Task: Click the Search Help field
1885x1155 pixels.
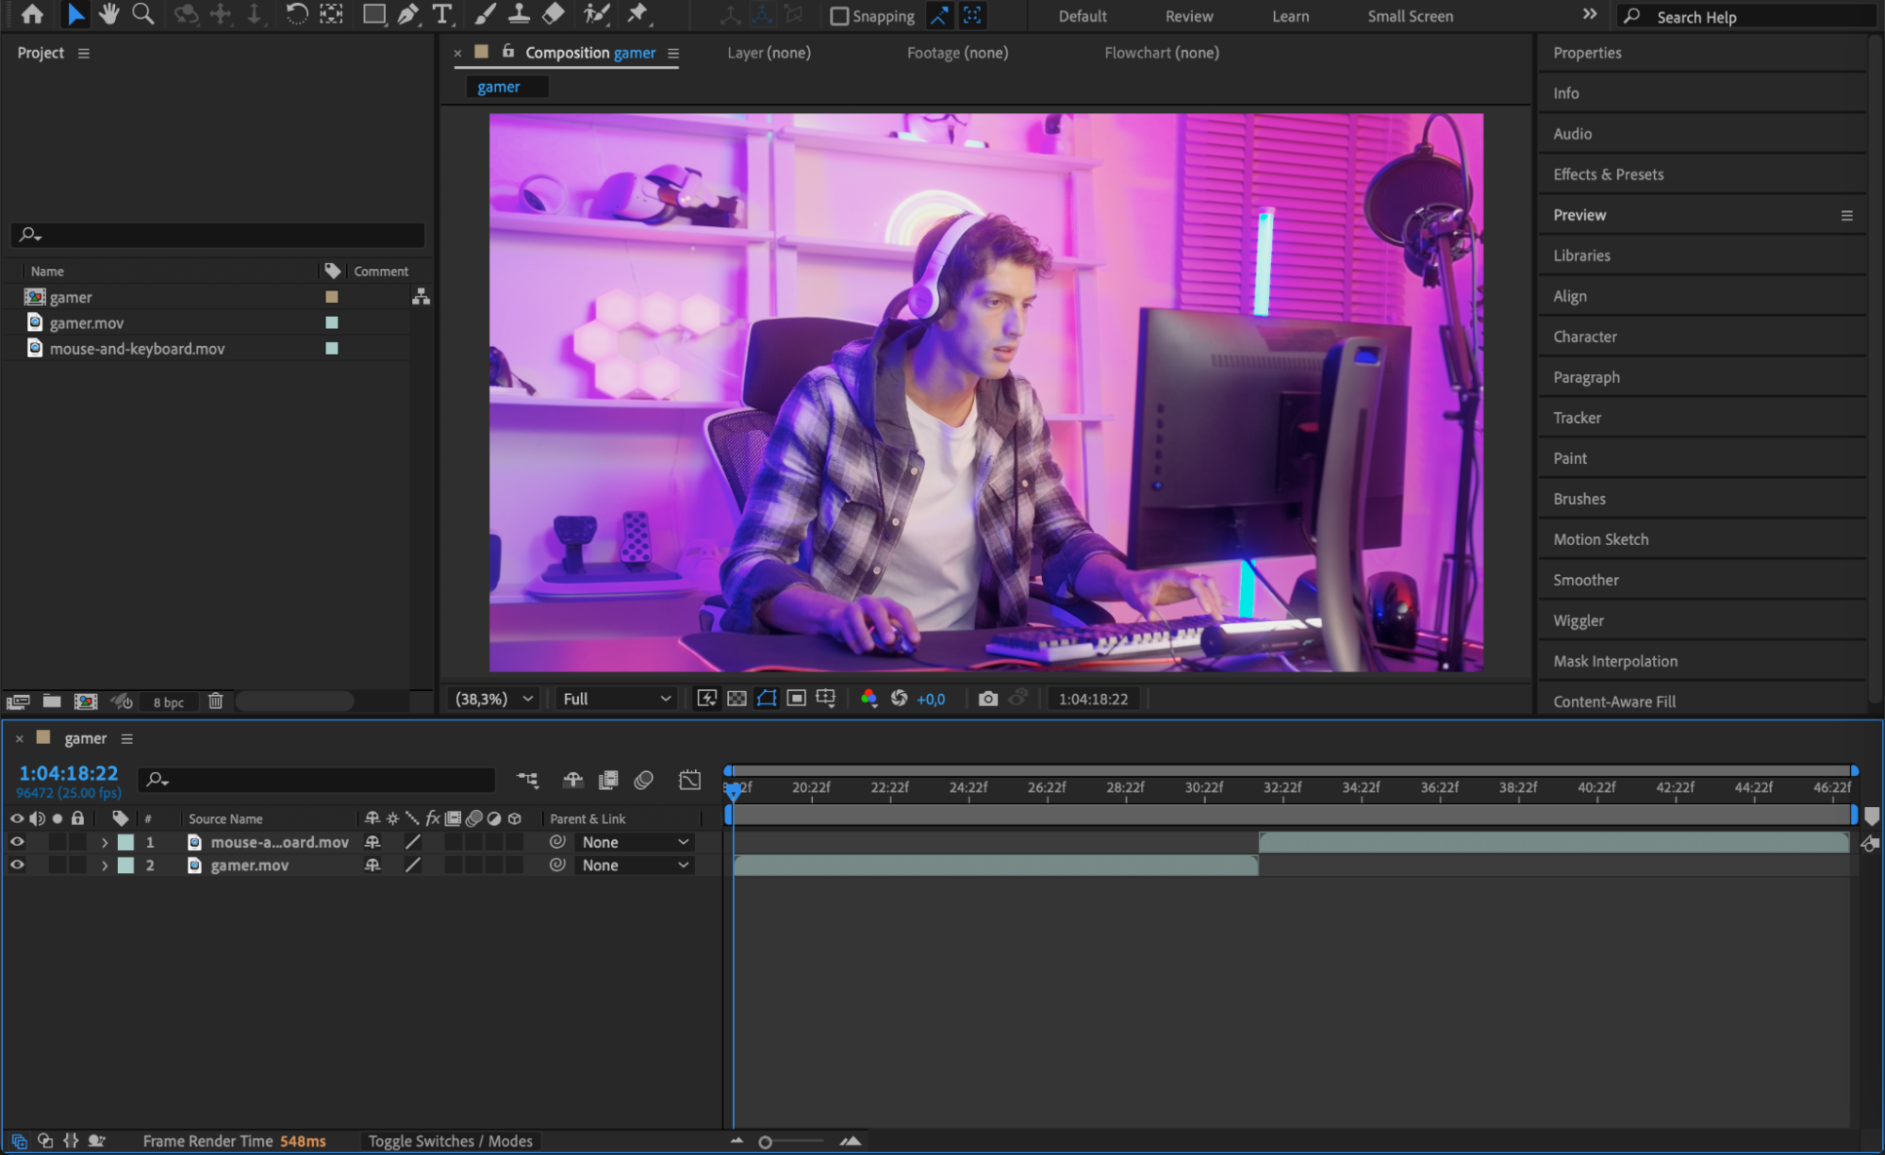Action: (x=1747, y=16)
